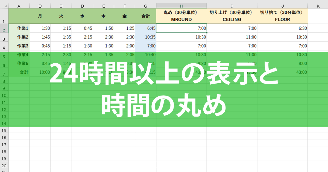Select cell E2 showing 1:50
The width and height of the screenshot is (328, 172).
pyautogui.click(x=103, y=28)
